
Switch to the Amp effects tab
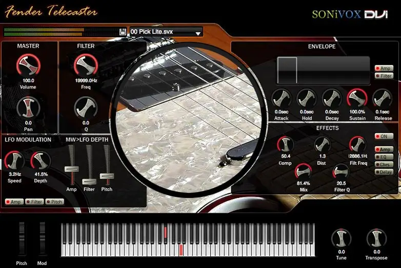click(384, 149)
